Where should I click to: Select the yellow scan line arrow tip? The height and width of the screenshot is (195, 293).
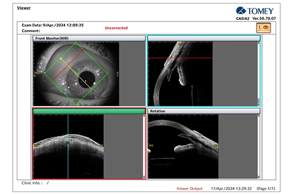click(x=61, y=58)
